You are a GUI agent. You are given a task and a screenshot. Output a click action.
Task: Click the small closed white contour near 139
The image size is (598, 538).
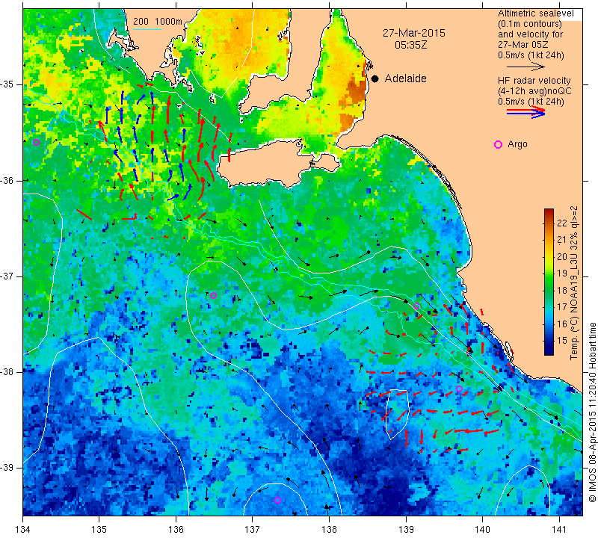(397, 414)
